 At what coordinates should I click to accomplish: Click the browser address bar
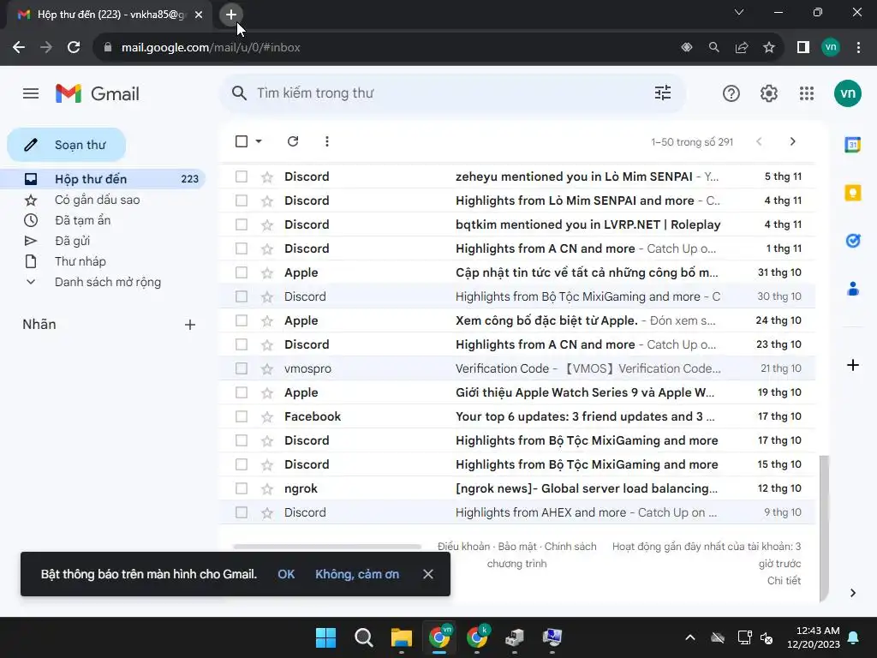386,48
